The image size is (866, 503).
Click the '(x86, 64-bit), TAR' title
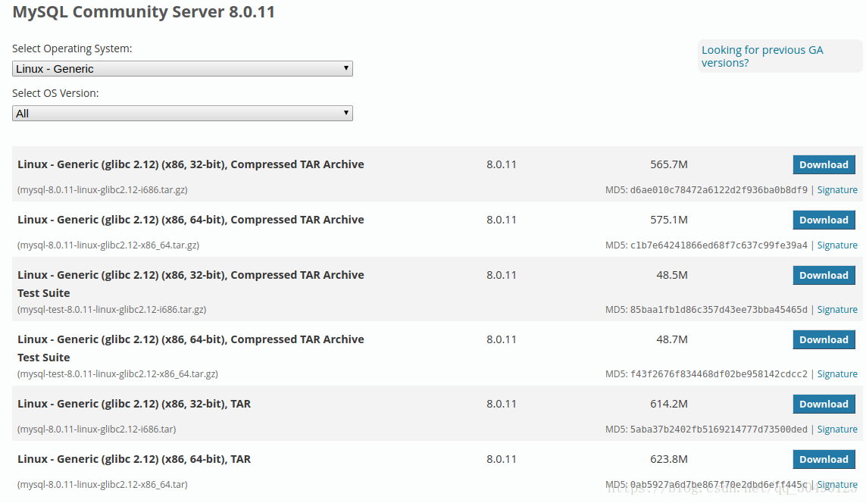coord(134,459)
